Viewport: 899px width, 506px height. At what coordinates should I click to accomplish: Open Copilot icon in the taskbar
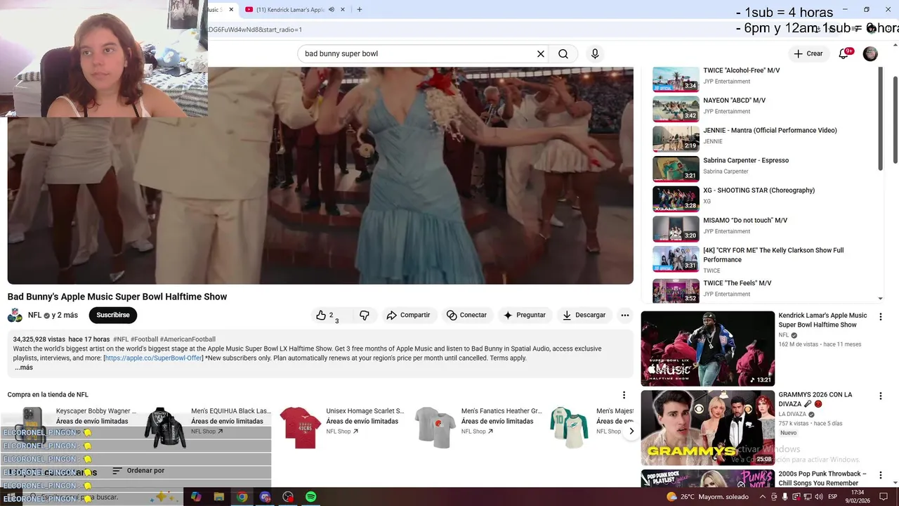coord(196,497)
